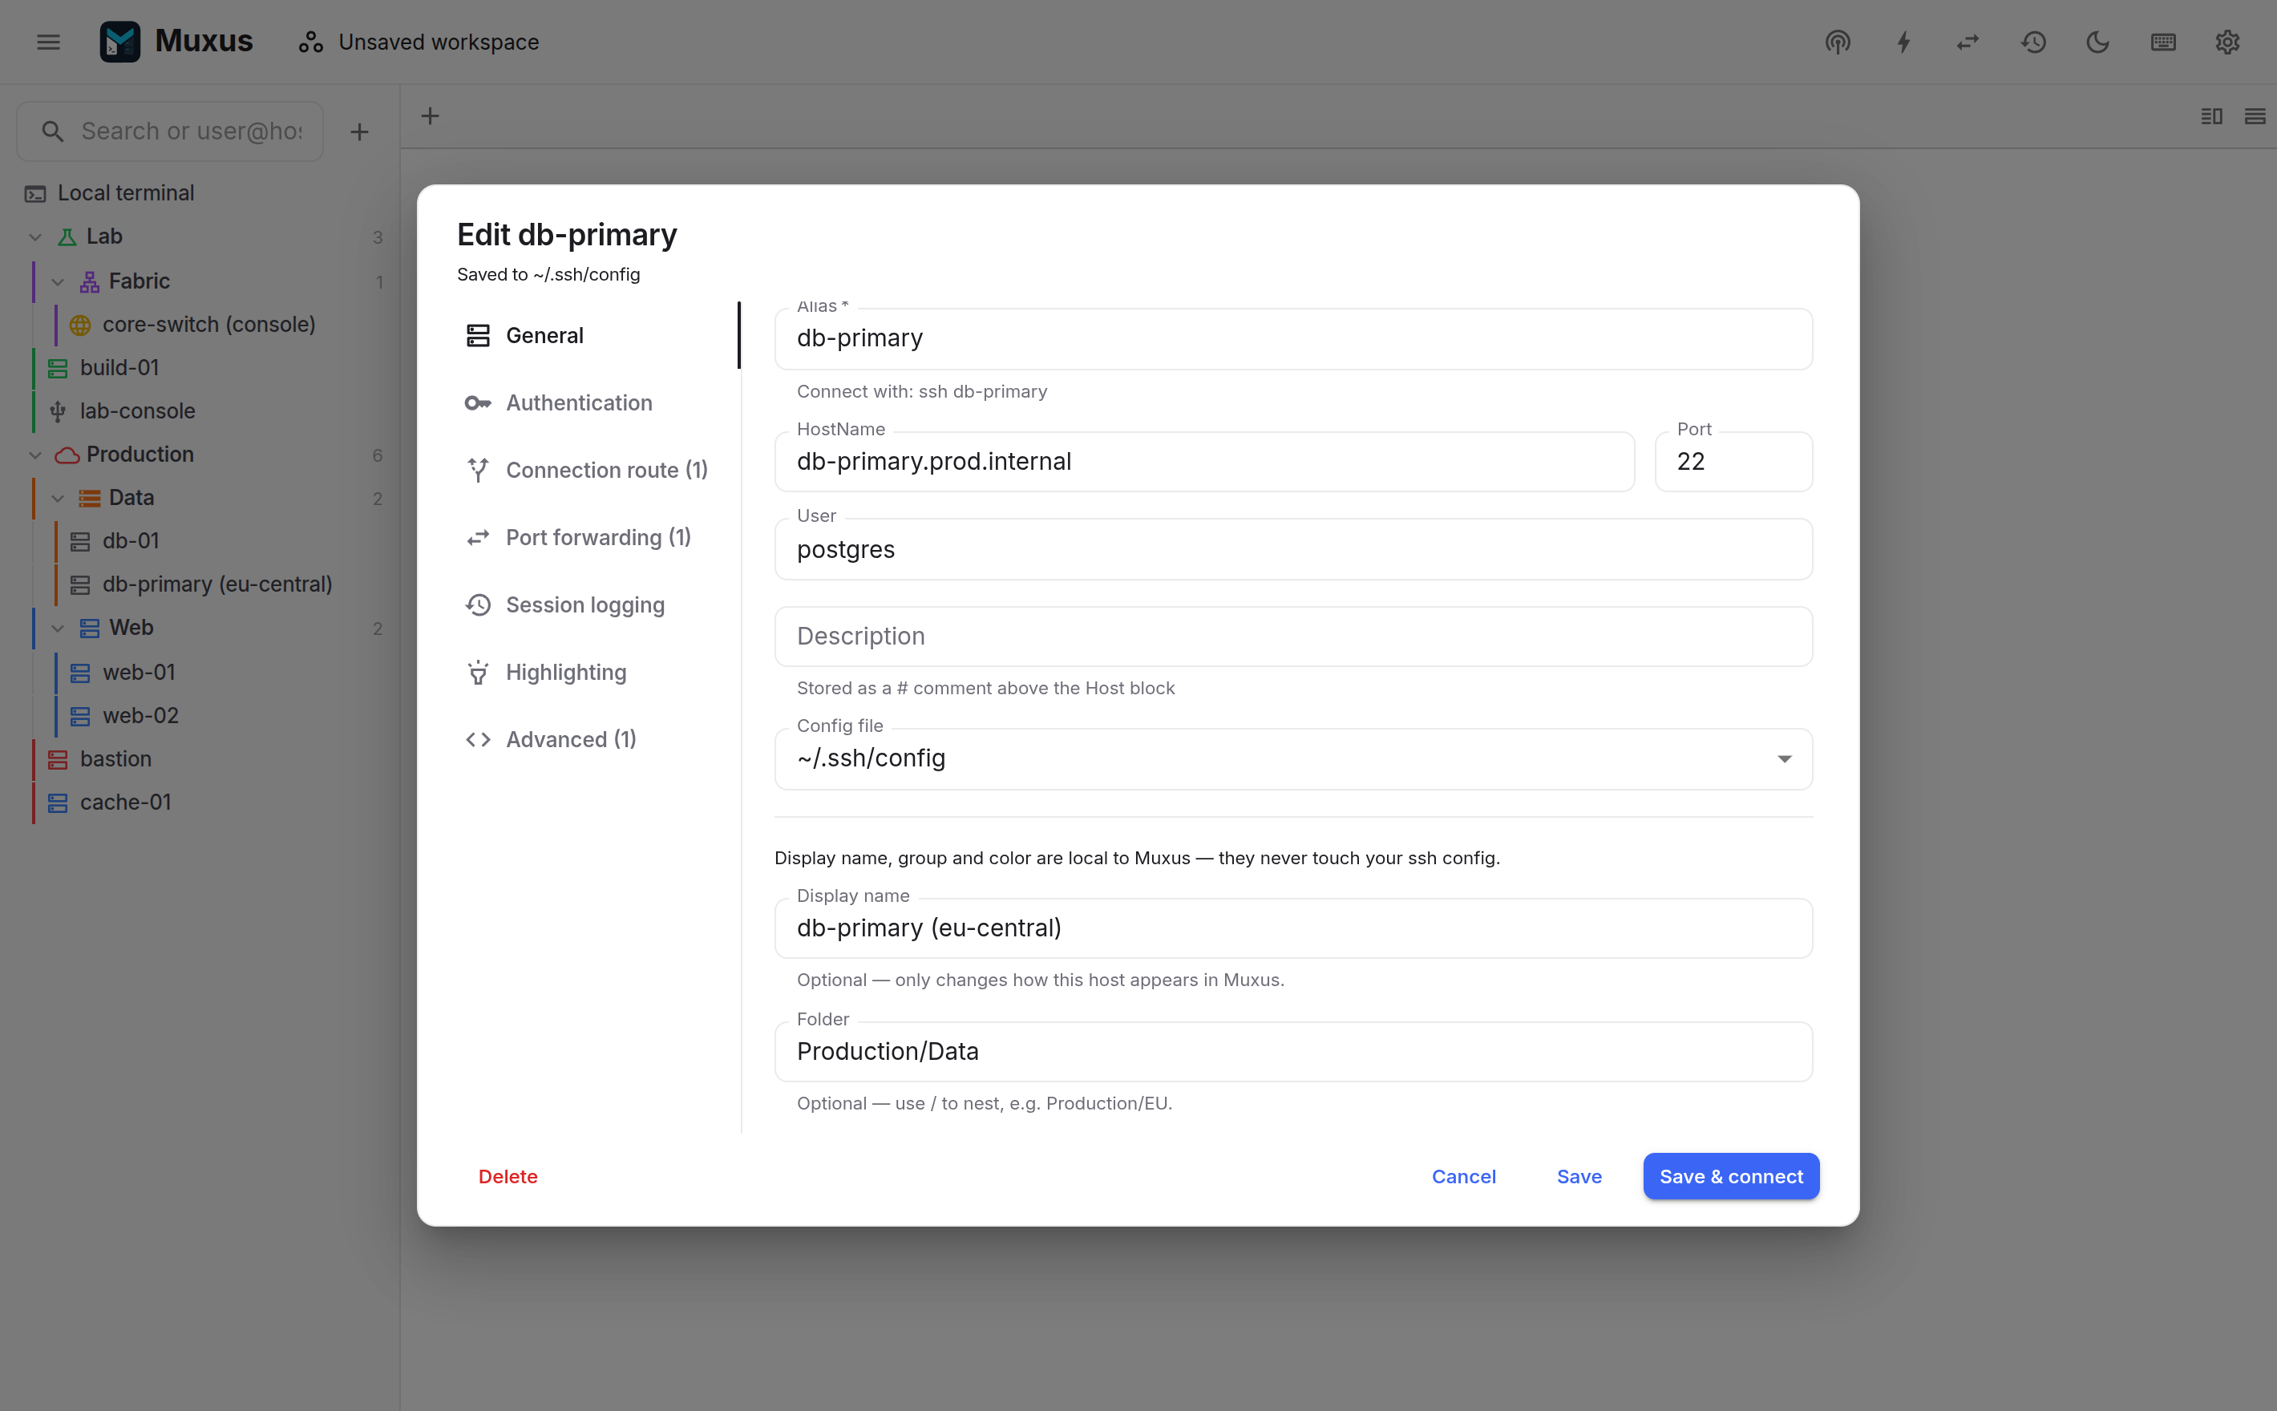Click the Lab flask icon
The image size is (2277, 1411).
(67, 237)
